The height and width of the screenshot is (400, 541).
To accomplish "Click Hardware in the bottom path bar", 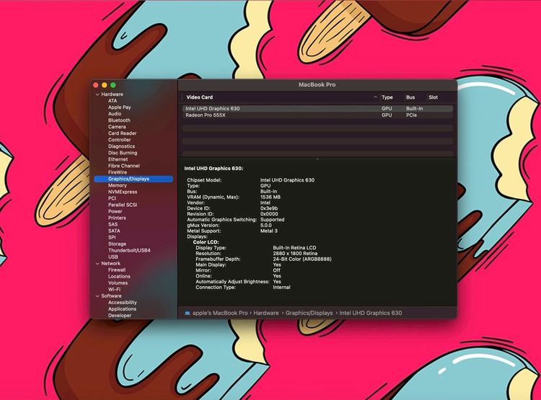I will (265, 313).
